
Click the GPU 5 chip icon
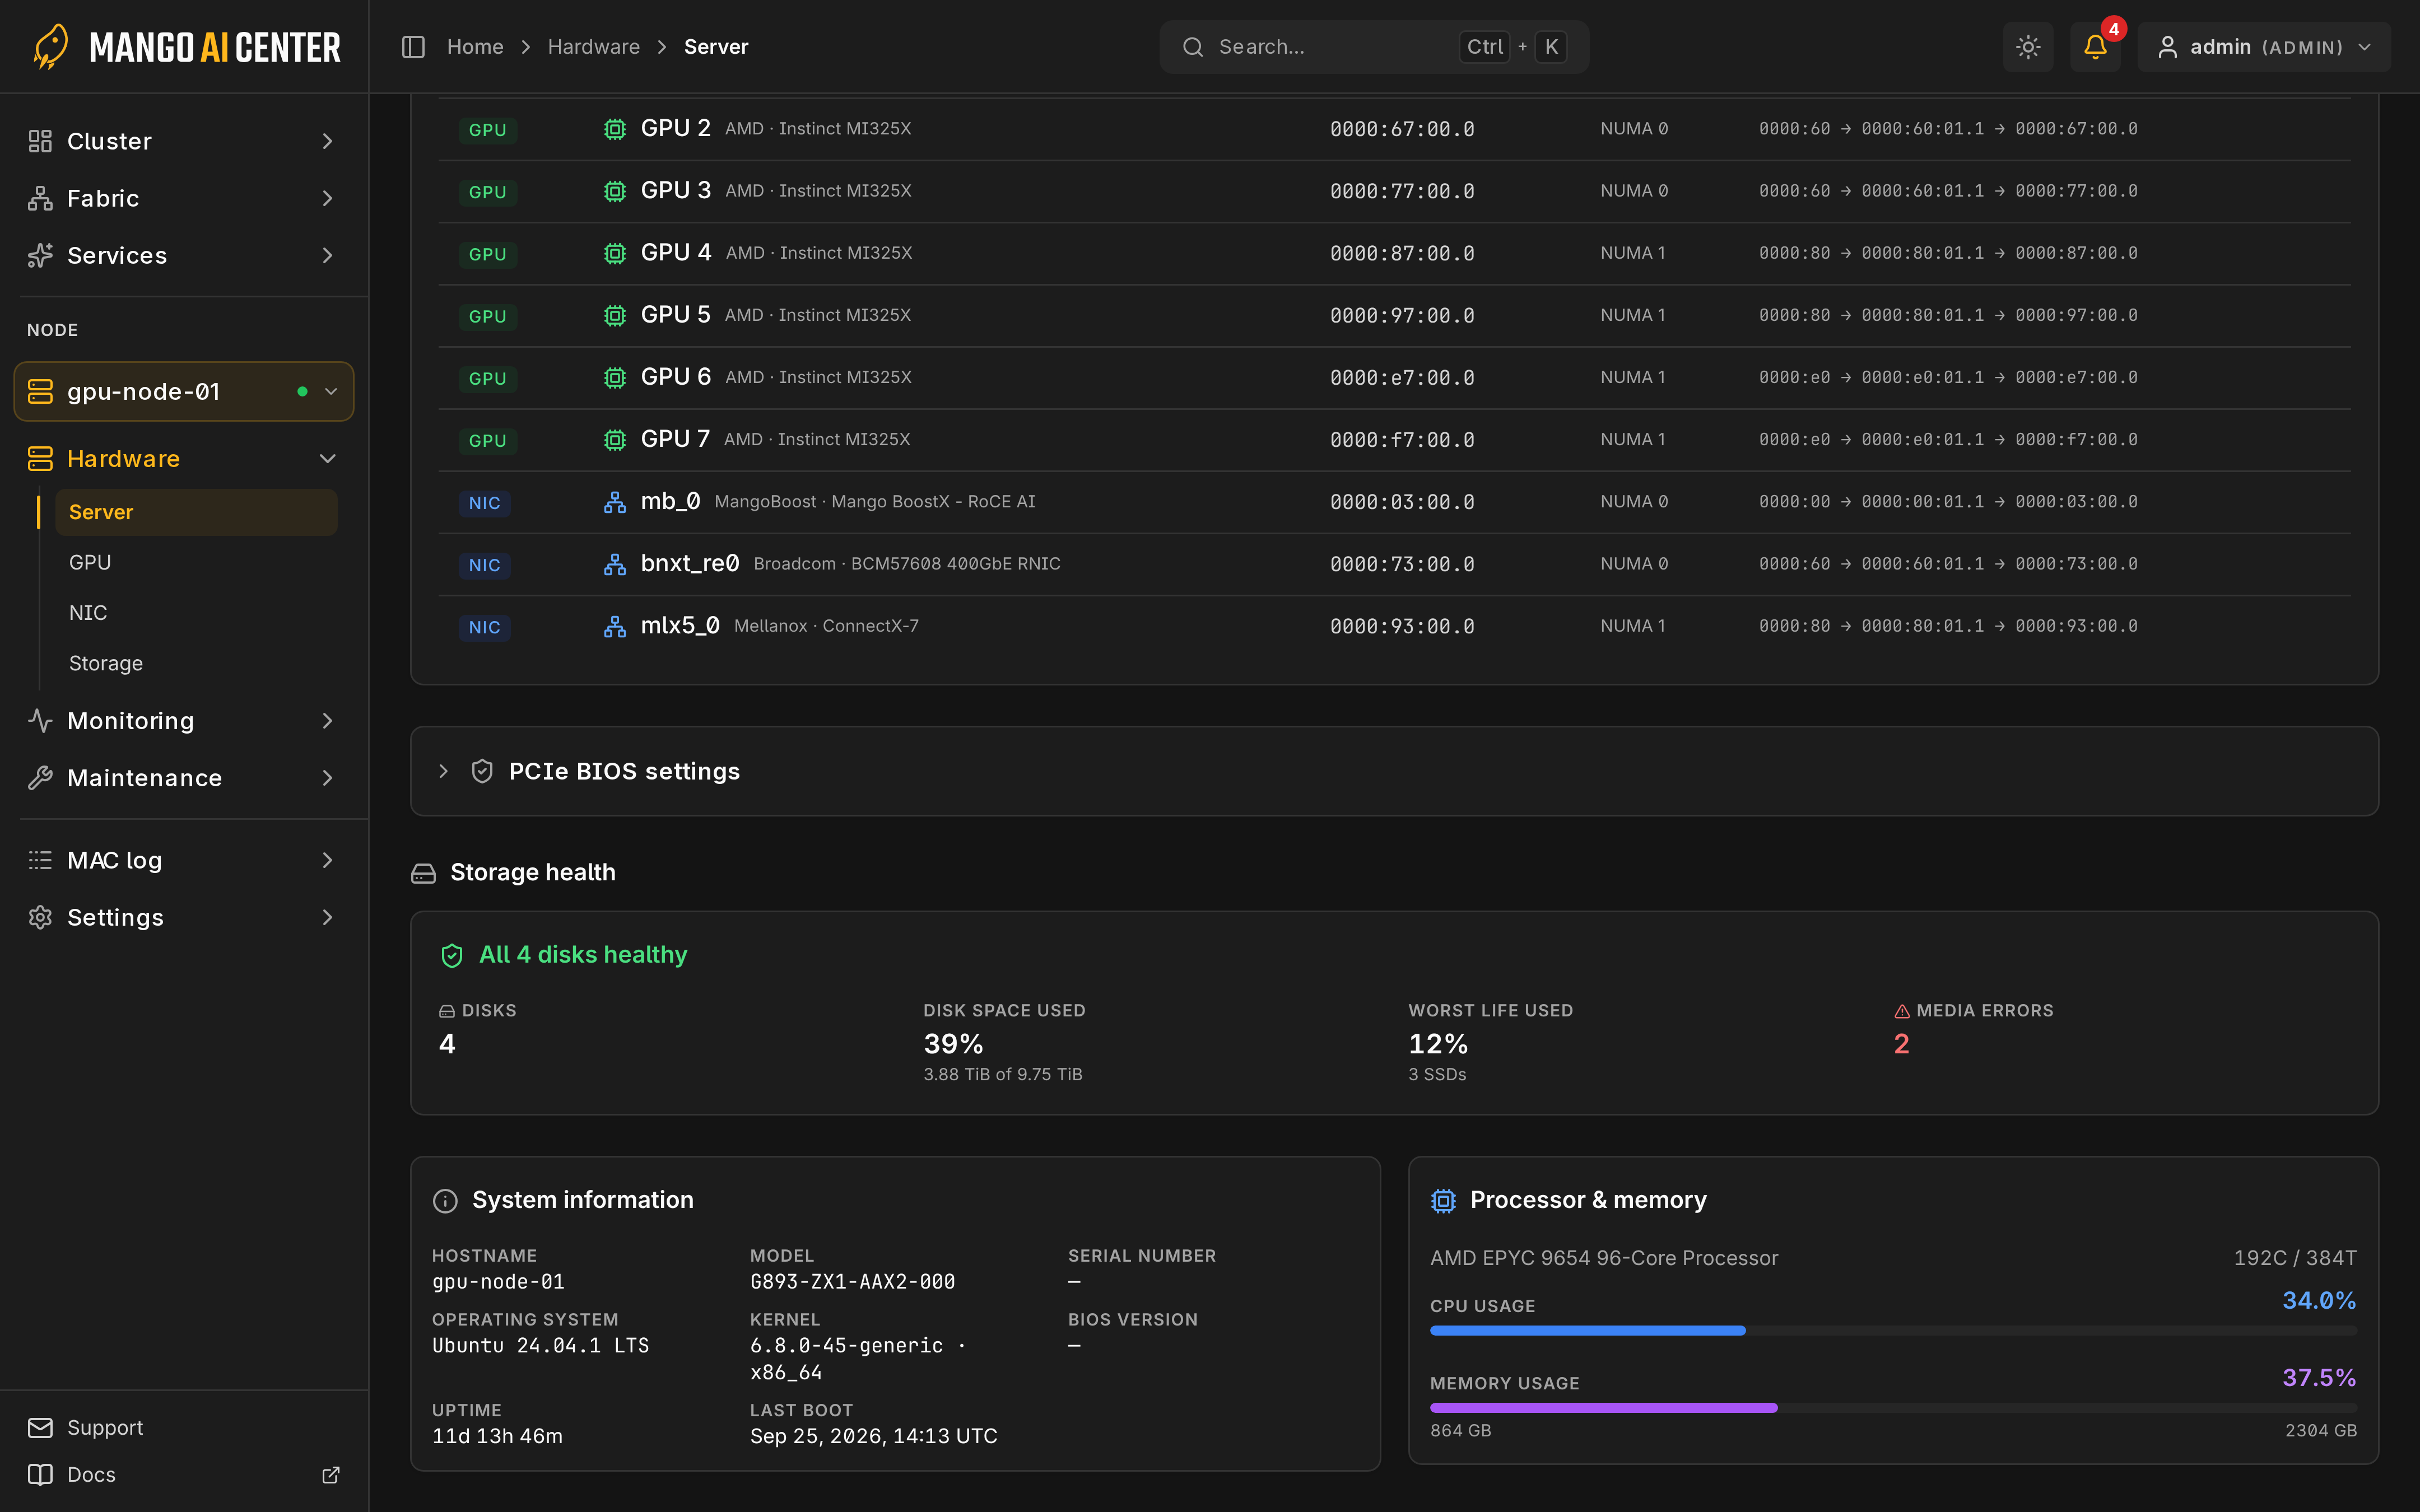[615, 316]
